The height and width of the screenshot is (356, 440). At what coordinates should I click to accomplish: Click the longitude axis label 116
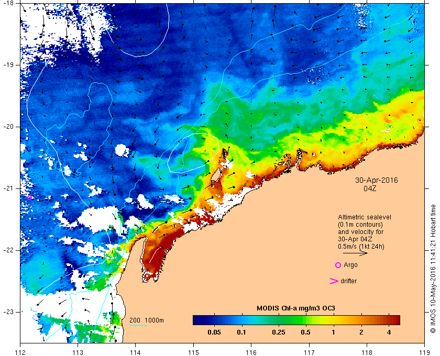click(x=251, y=352)
